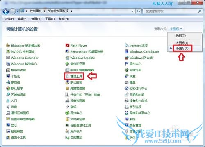Screen dimensions: 205x147
Task: Open the 编辑(E) menu
Action: (23, 19)
